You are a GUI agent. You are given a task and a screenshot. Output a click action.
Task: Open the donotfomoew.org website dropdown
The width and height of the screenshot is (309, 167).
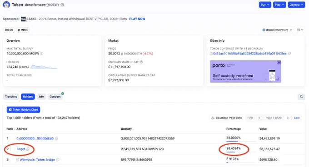pyautogui.click(x=277, y=30)
